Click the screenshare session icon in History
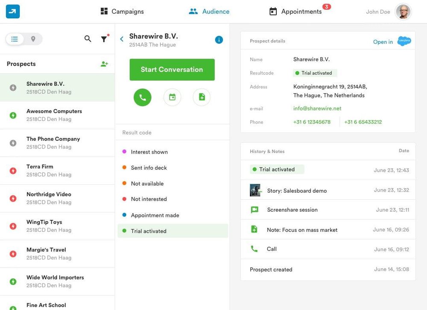427x310 pixels. tap(254, 210)
